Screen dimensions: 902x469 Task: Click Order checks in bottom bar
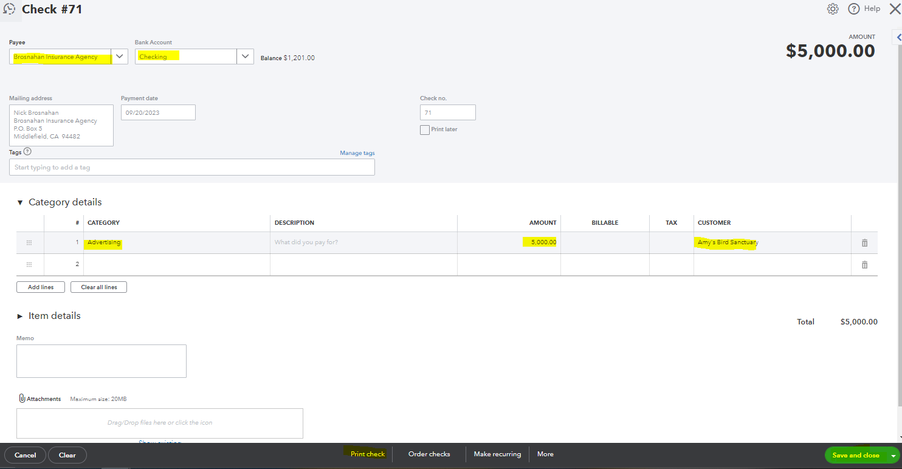click(429, 454)
